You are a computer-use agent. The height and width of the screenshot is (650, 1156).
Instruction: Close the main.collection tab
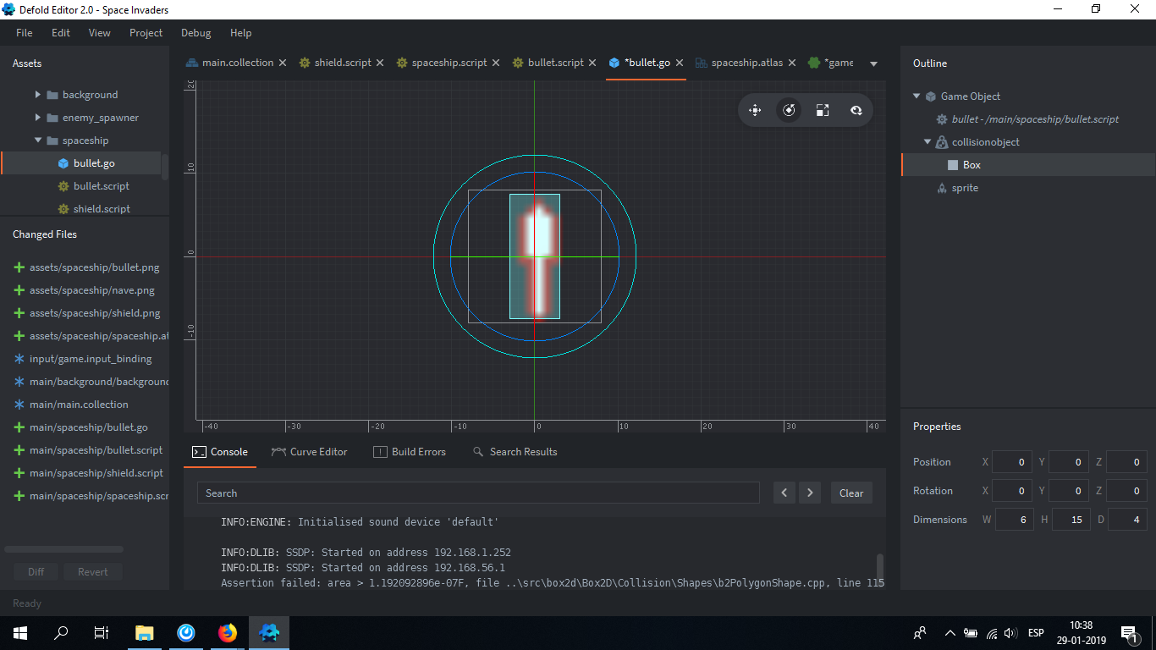[x=283, y=63]
